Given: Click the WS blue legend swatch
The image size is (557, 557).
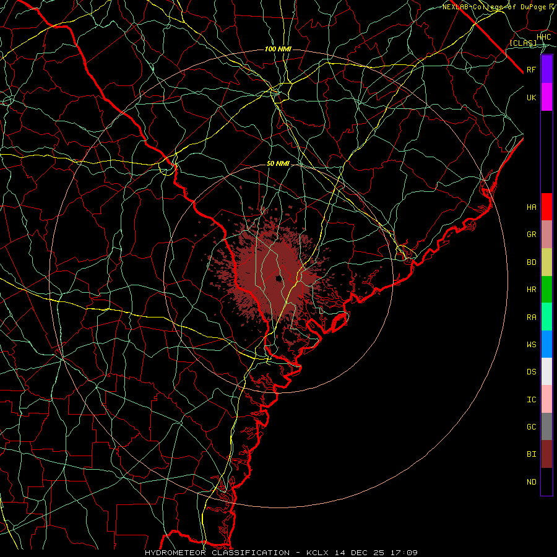Looking at the screenshot, I should click(546, 344).
